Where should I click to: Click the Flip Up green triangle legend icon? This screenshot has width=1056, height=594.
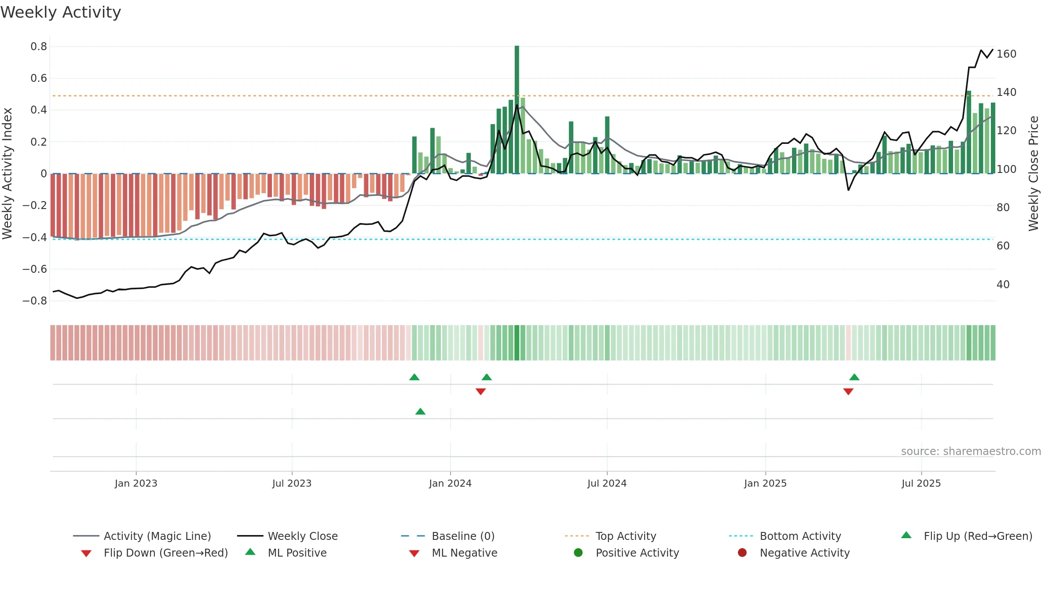(906, 535)
